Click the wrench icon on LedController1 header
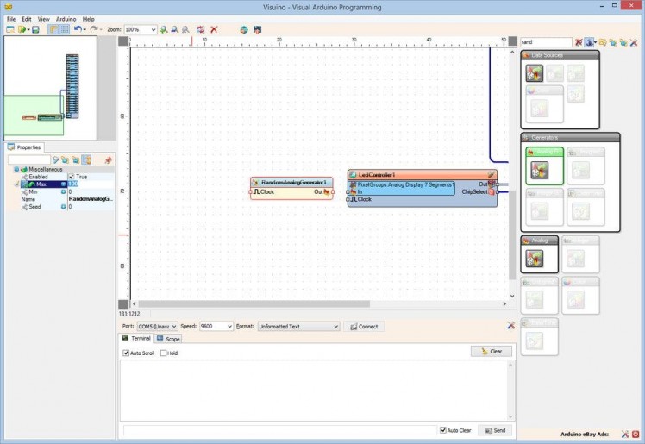 (x=491, y=175)
